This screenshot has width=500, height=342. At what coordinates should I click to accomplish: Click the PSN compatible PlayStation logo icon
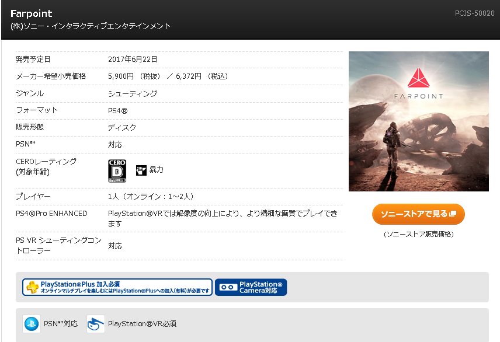click(x=32, y=324)
